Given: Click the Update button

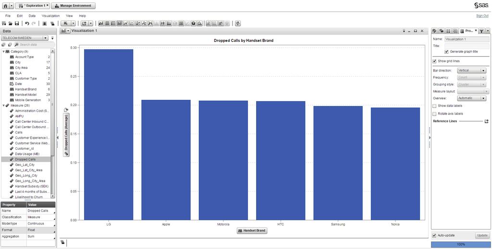Looking at the screenshot, I should 482,236.
